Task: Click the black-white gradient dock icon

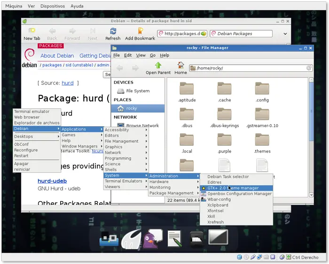Action: (218, 237)
